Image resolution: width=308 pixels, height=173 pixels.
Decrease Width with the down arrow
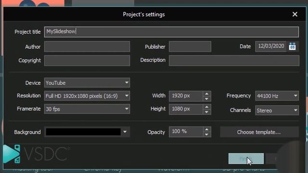[206, 99]
